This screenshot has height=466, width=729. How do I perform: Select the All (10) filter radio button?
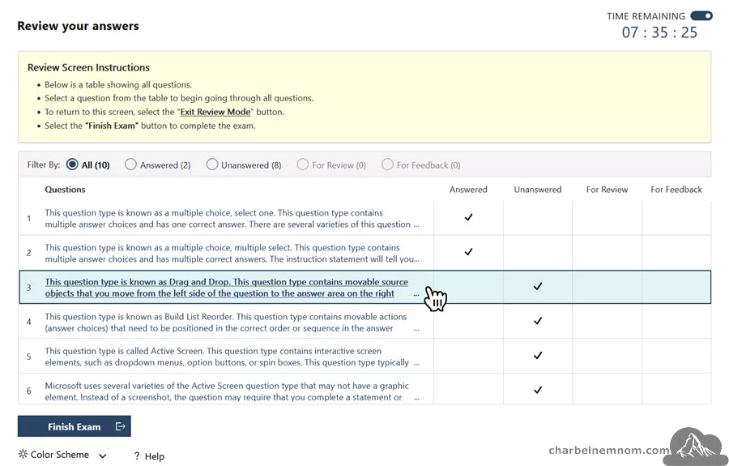click(72, 165)
